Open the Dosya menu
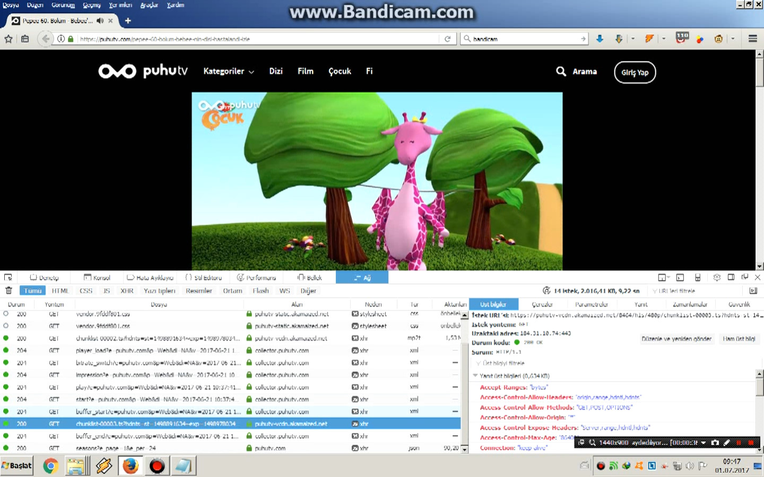The width and height of the screenshot is (764, 477). [11, 5]
